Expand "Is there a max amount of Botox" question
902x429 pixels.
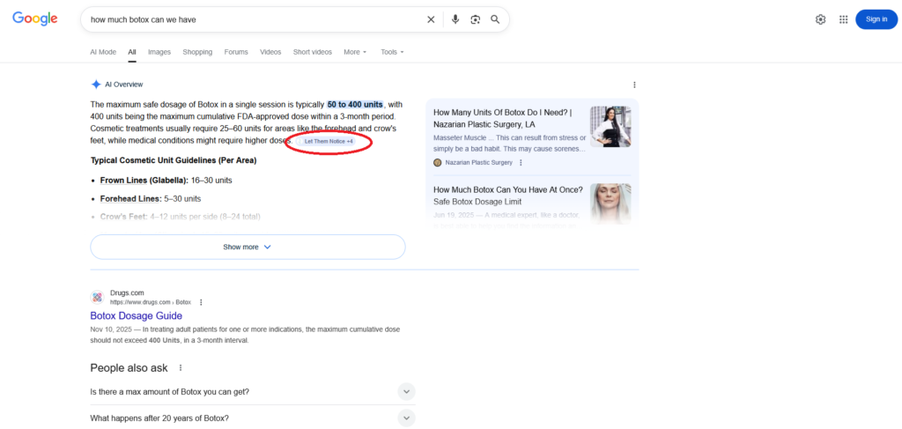click(406, 391)
